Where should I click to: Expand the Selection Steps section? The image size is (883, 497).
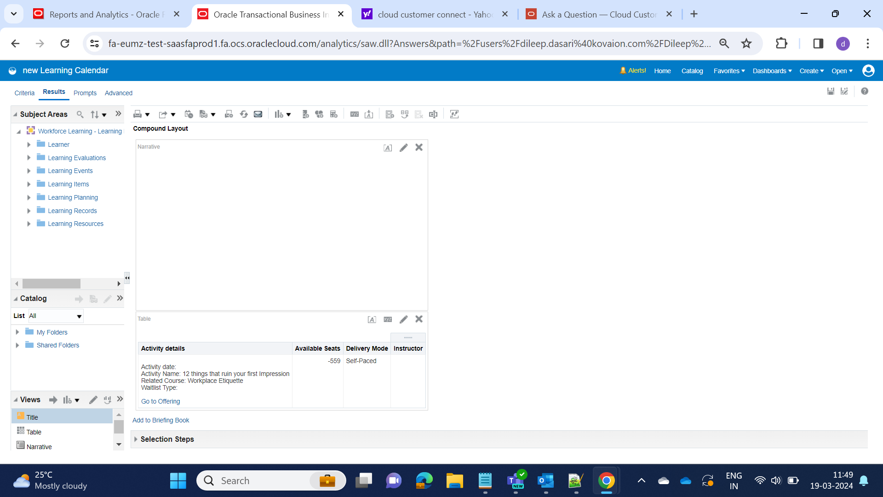[136, 439]
